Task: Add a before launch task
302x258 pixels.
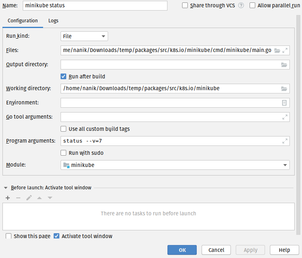Action: click(x=8, y=198)
